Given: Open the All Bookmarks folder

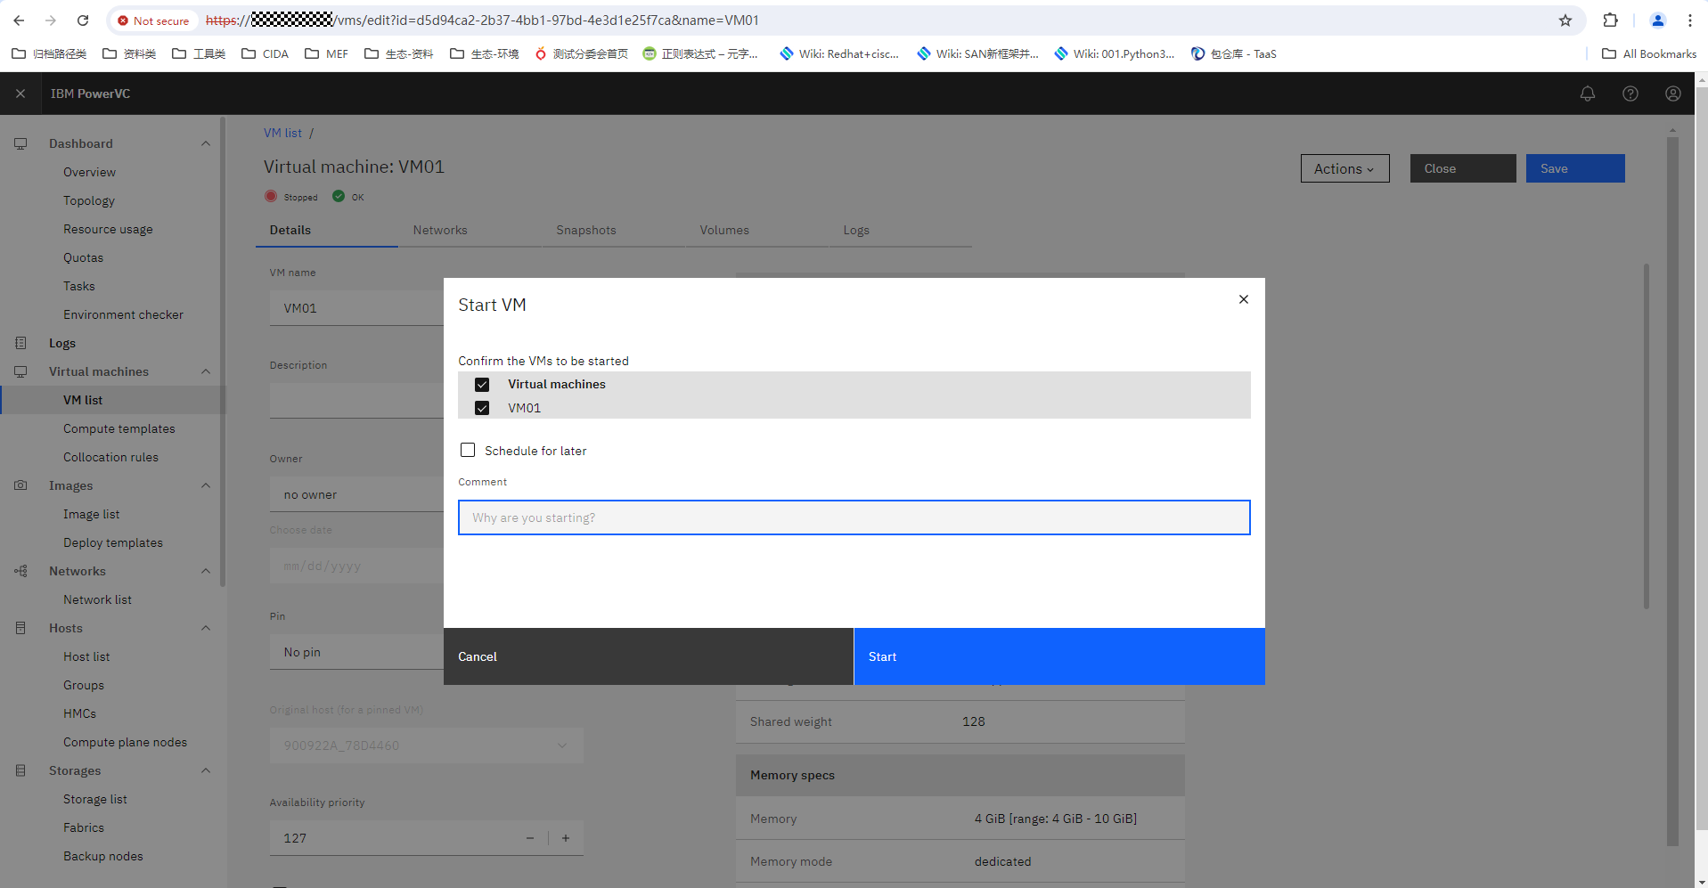Looking at the screenshot, I should (1649, 53).
